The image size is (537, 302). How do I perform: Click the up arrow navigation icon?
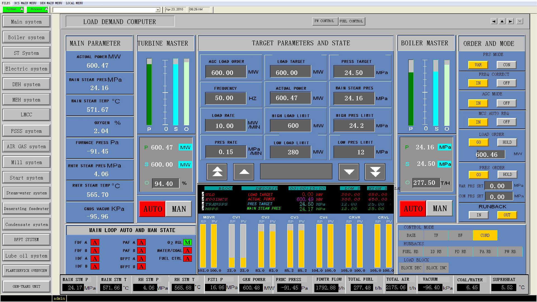(502, 21)
